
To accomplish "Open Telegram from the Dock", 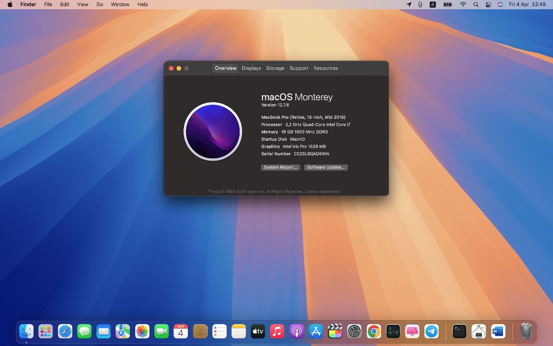I will [432, 331].
